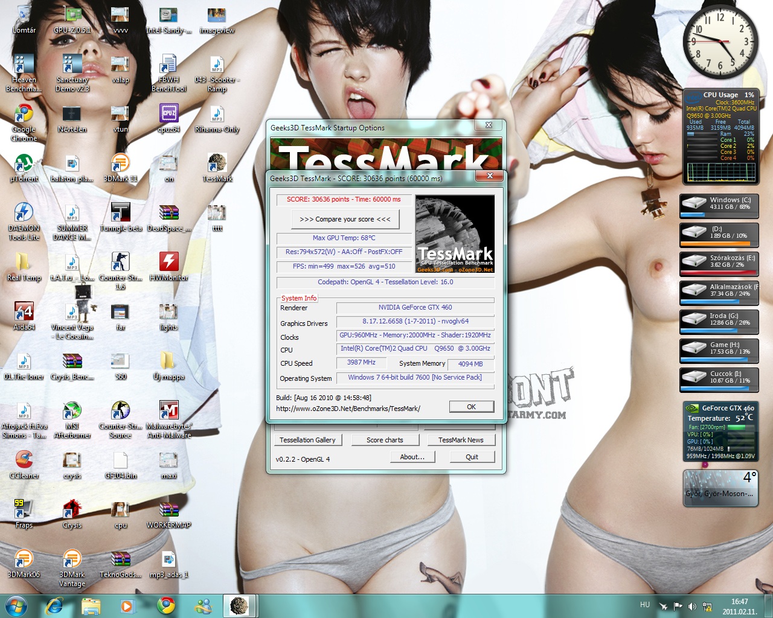The height and width of the screenshot is (618, 773).
Task: Open Aida64 desktop icon
Action: (24, 317)
